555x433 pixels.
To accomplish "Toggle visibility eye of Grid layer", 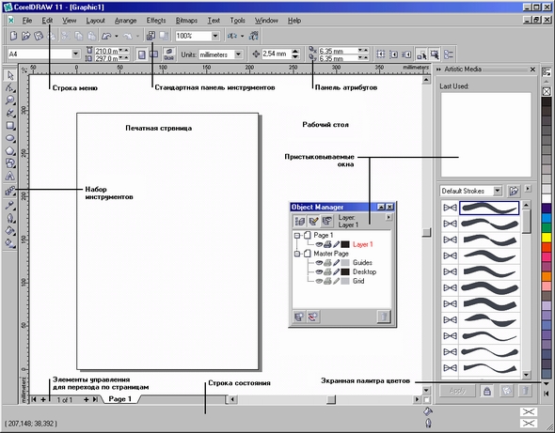I will (x=319, y=281).
